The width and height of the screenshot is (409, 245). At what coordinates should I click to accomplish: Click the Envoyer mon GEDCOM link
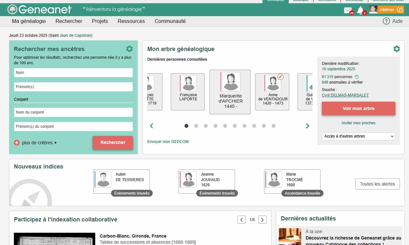point(168,142)
